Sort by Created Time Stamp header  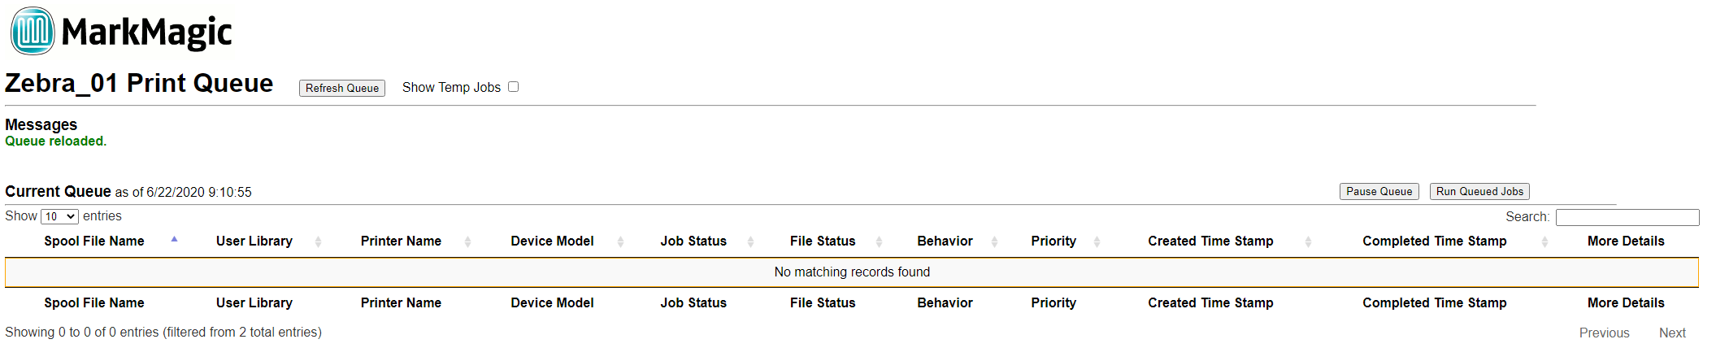1210,241
